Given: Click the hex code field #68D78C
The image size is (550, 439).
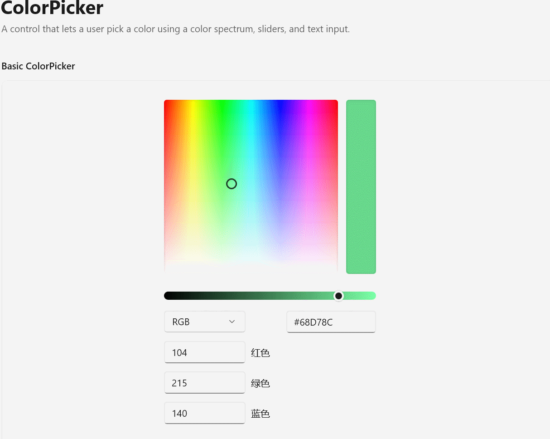Looking at the screenshot, I should pos(331,322).
